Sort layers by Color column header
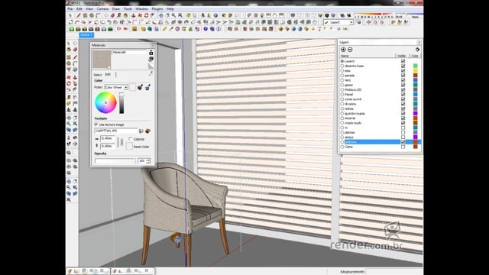 [415, 56]
